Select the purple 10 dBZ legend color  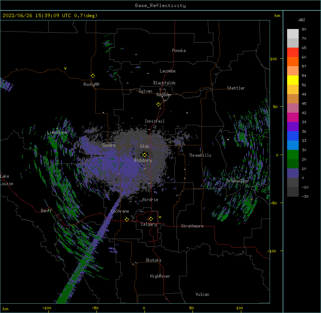point(293,173)
